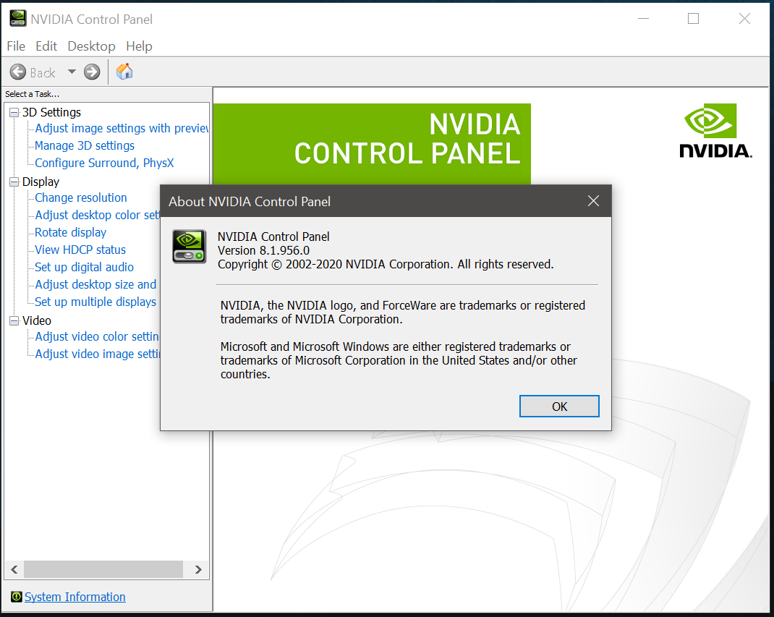Image resolution: width=774 pixels, height=617 pixels.
Task: Click the Version 8.1.956.0 text
Action: point(263,250)
